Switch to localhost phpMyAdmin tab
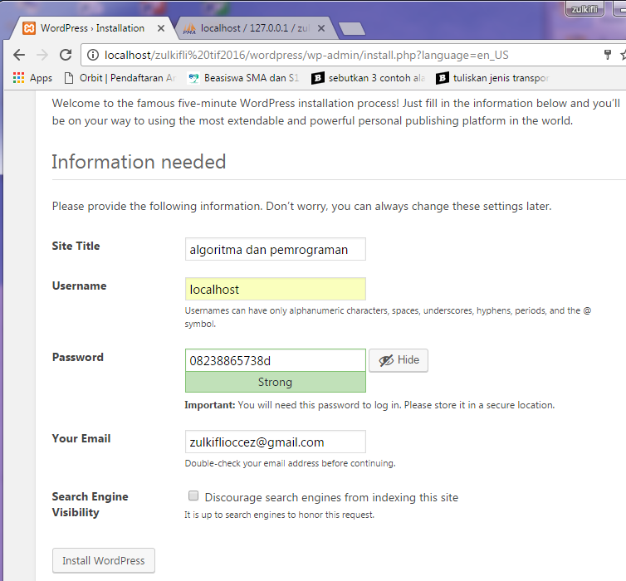Viewport: 626px width, 581px height. tap(254, 28)
